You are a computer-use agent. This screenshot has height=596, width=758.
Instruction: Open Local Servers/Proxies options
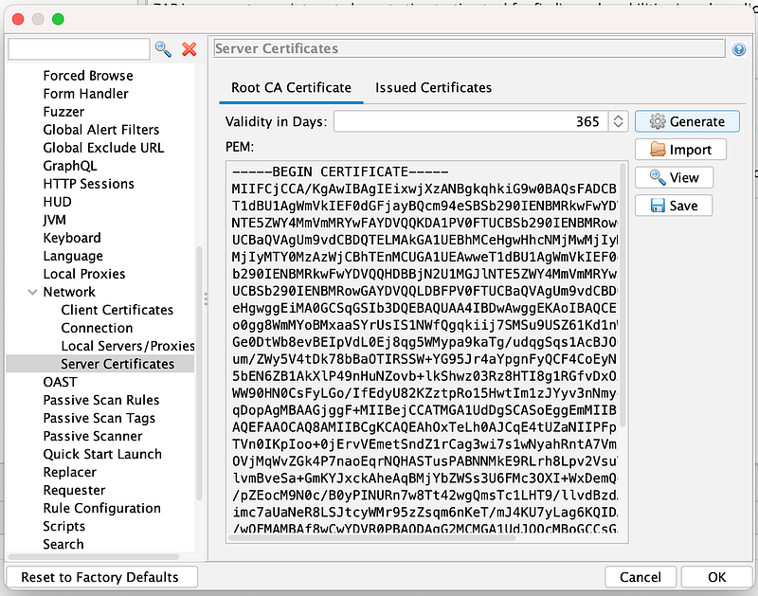tap(128, 346)
